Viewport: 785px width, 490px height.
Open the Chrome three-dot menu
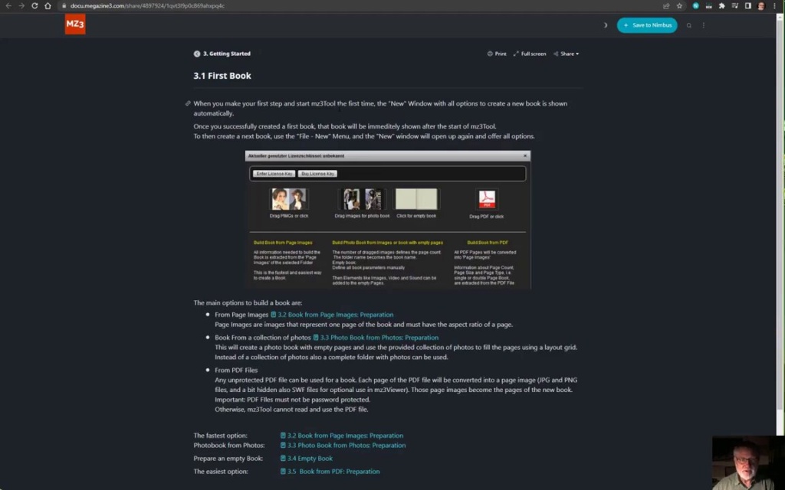tap(774, 6)
